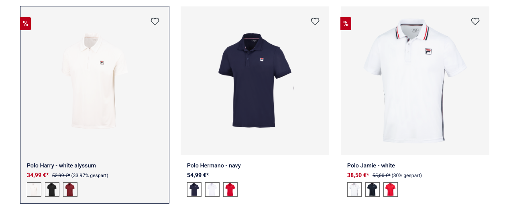
Task: Pick red swatch under Polo Hermano
Action: point(230,190)
